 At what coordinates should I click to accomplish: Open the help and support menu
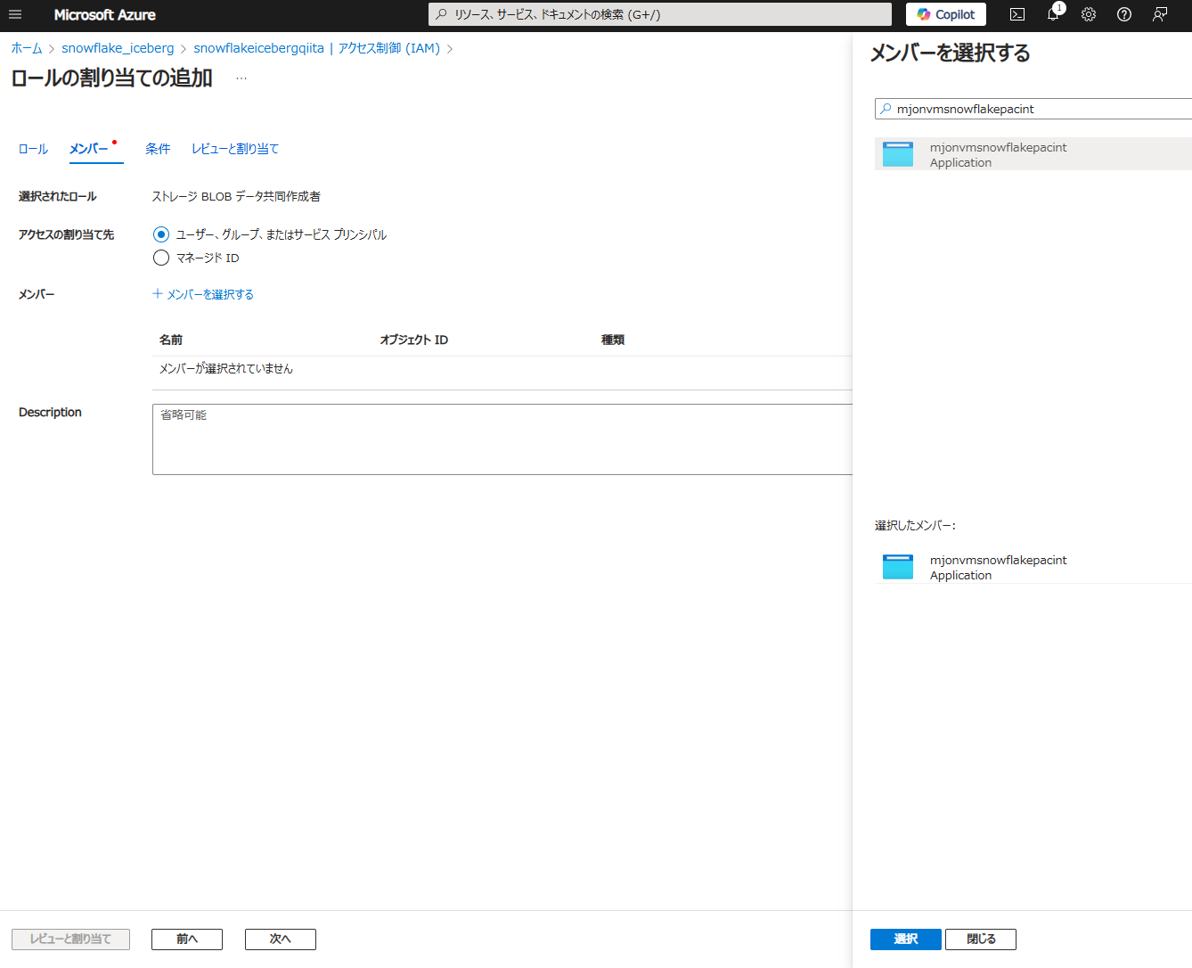pos(1123,14)
